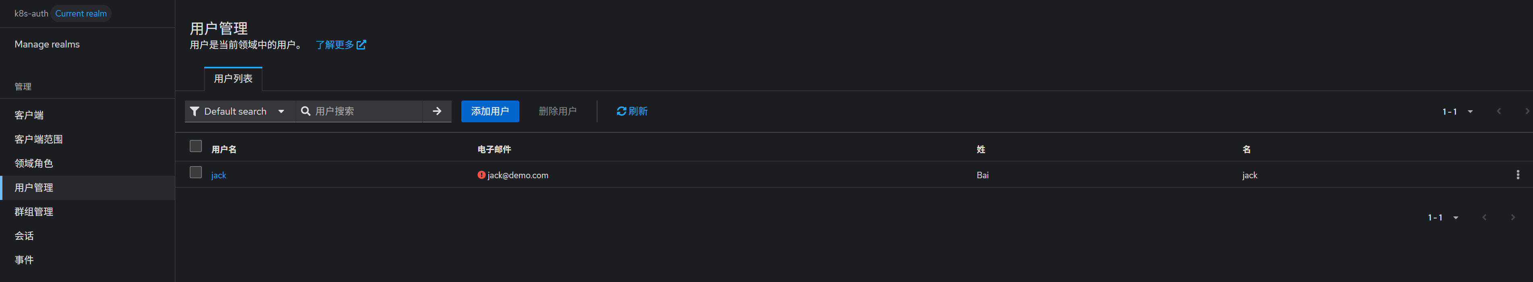Open the kebab menu for jack row
This screenshot has width=1533, height=282.
[1518, 175]
